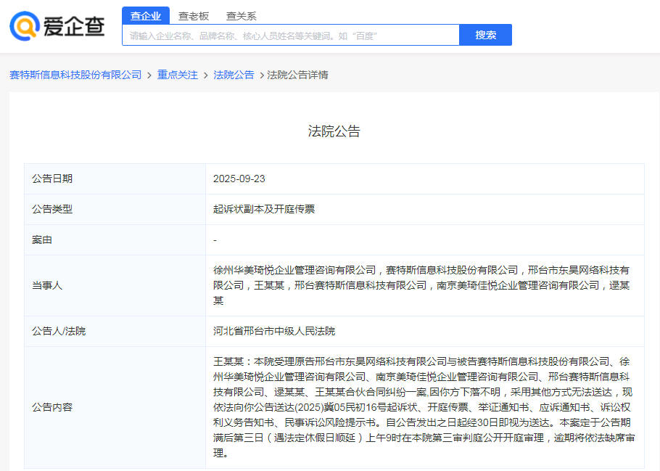The height and width of the screenshot is (471, 660).
Task: Select the 查企业 search tab
Action: pos(146,16)
